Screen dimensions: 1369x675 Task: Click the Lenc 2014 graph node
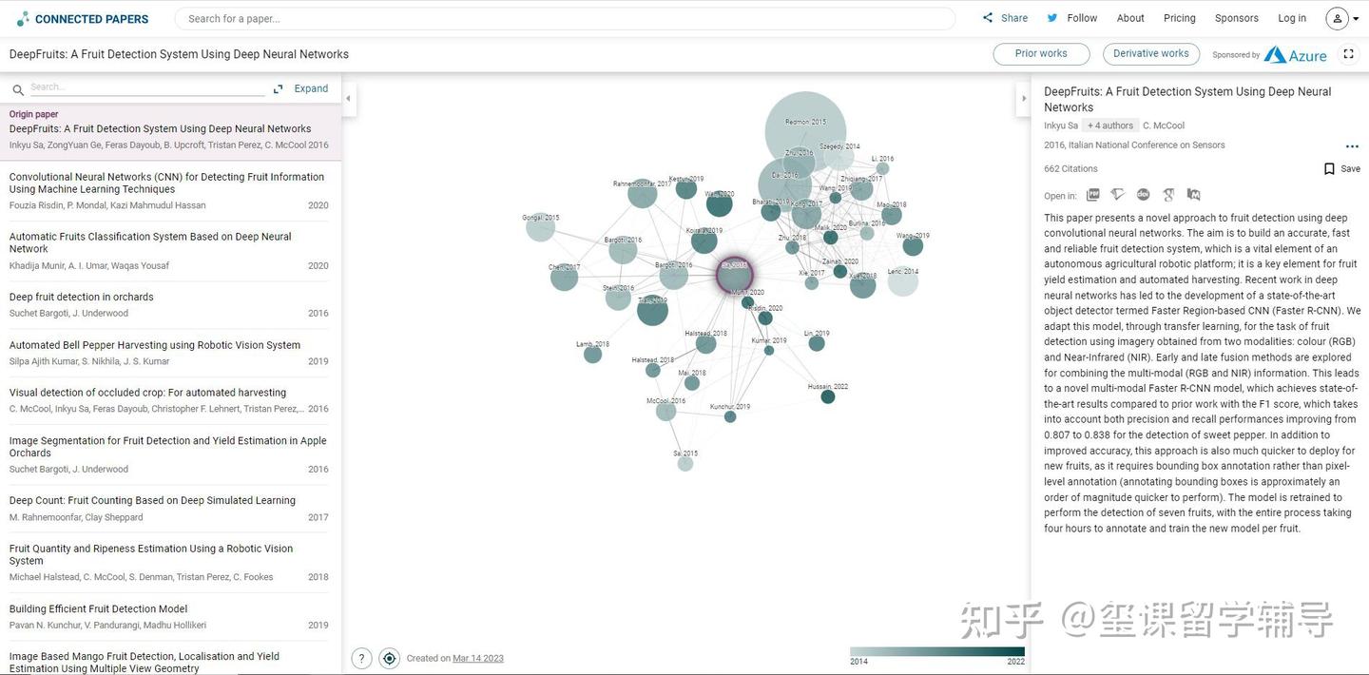click(903, 280)
